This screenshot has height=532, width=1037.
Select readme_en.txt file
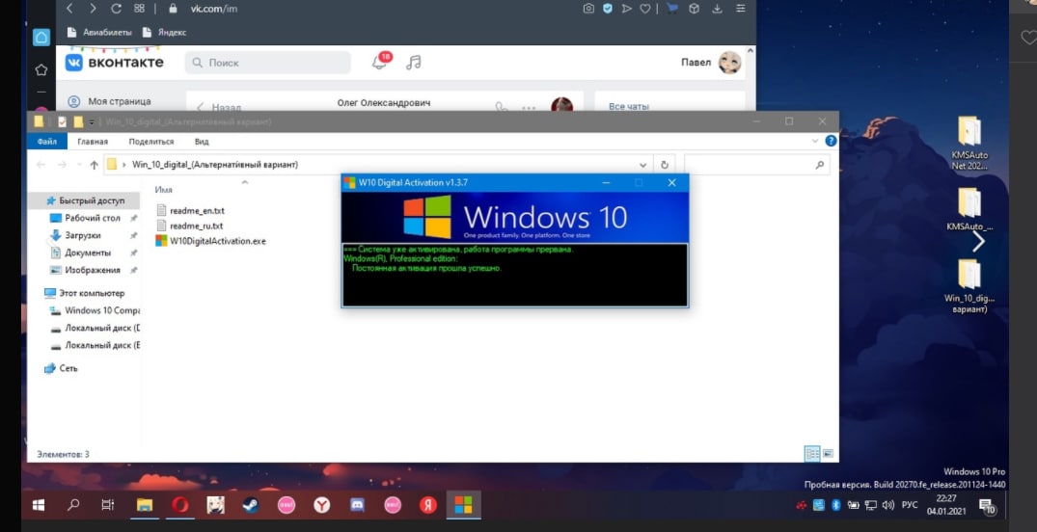[x=190, y=210]
